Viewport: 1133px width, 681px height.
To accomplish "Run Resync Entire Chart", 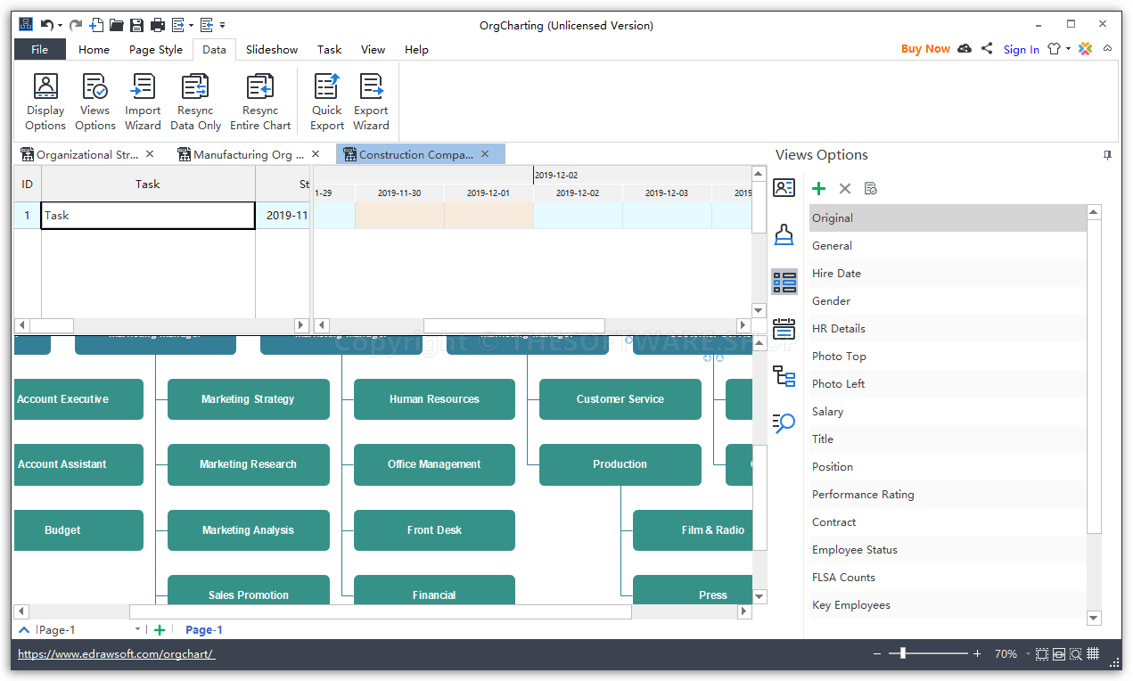I will point(259,100).
